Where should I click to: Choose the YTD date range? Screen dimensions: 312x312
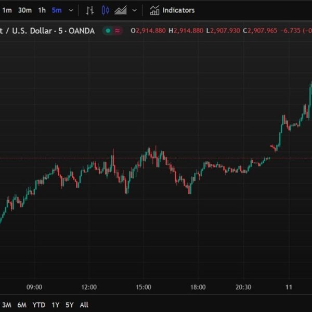pos(38,305)
